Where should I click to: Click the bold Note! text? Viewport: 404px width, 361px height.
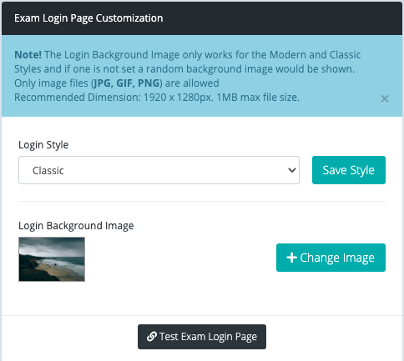(28, 55)
